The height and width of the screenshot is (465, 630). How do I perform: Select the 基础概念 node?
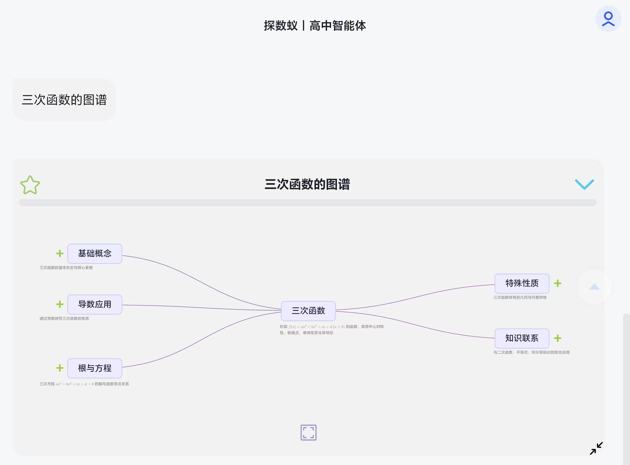tap(95, 254)
